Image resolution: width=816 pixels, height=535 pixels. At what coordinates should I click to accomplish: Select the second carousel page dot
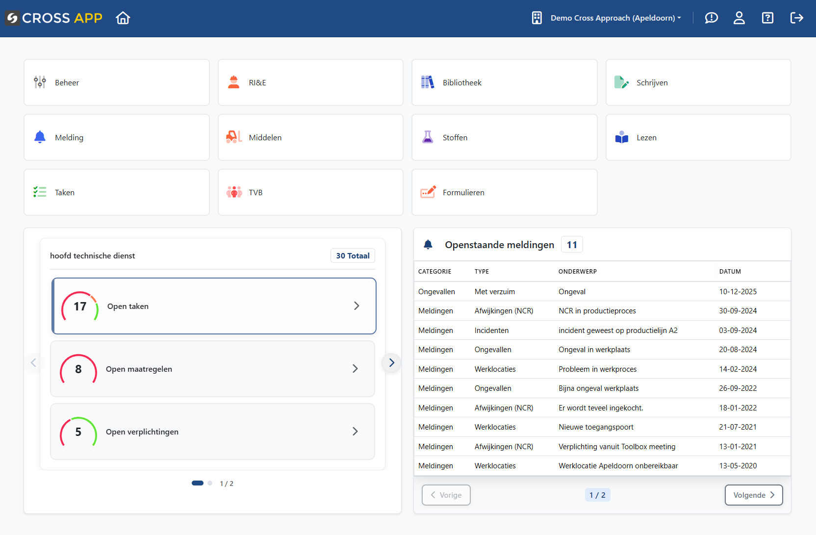[x=210, y=483]
